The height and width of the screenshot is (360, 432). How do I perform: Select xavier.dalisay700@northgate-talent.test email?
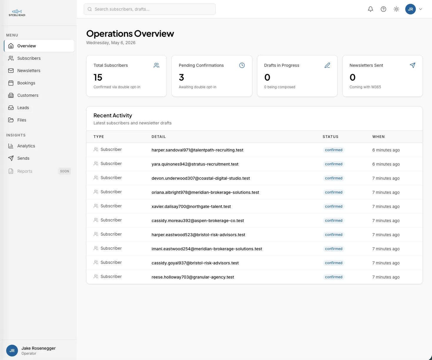(191, 206)
